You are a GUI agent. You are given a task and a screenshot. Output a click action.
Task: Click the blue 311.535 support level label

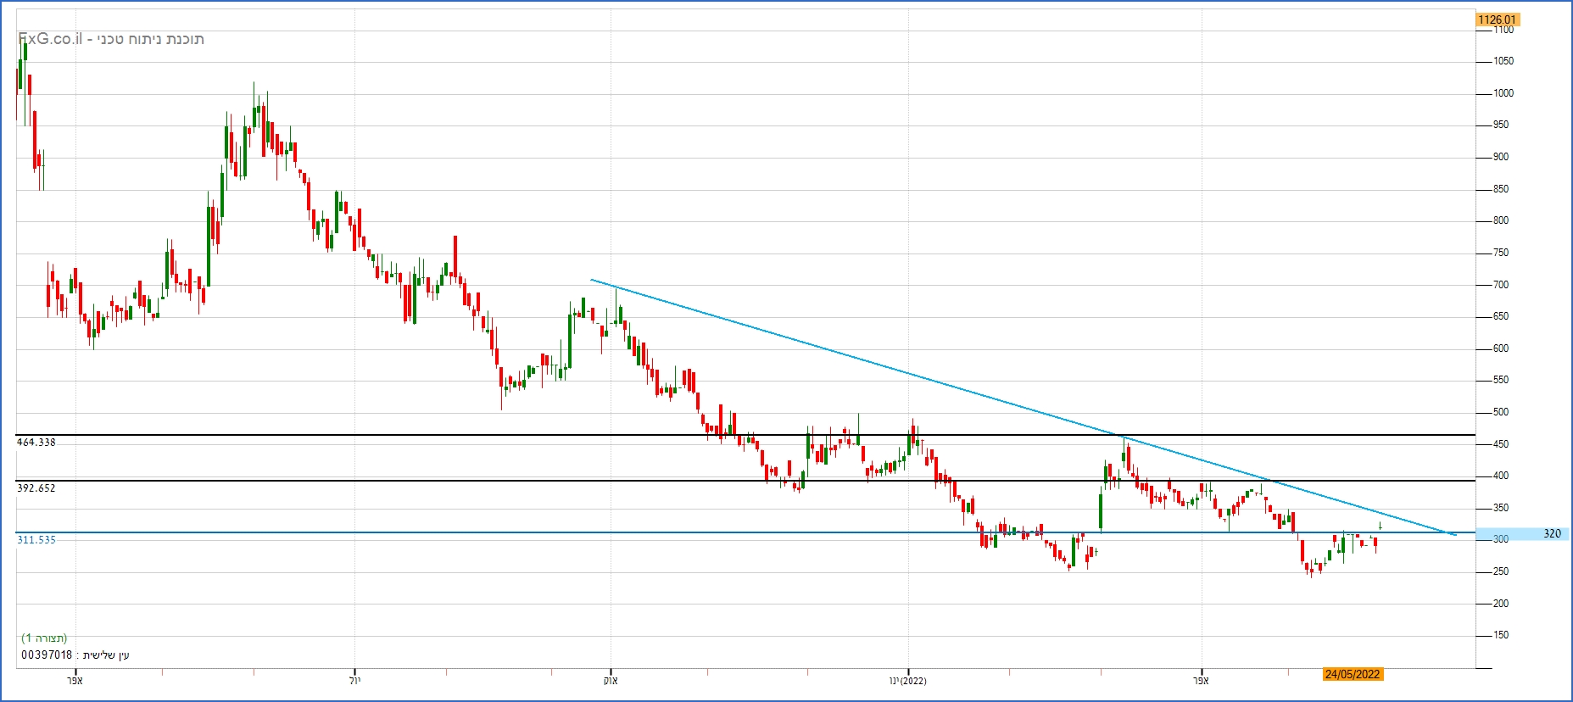point(36,540)
